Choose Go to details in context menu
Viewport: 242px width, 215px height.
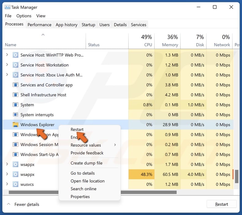83,173
